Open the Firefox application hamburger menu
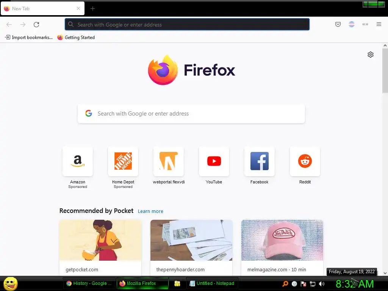This screenshot has height=291, width=388. (x=379, y=24)
